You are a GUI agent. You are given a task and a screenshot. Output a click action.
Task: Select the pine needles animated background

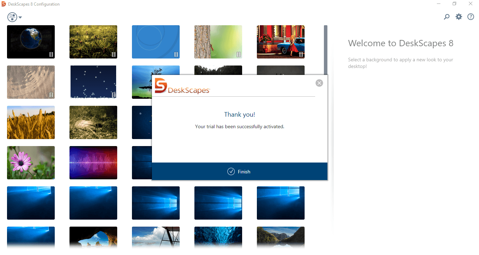[x=93, y=42]
